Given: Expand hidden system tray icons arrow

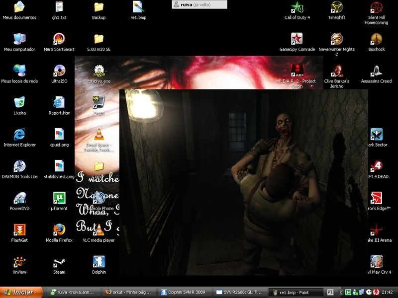Looking at the screenshot, I should coord(341,292).
